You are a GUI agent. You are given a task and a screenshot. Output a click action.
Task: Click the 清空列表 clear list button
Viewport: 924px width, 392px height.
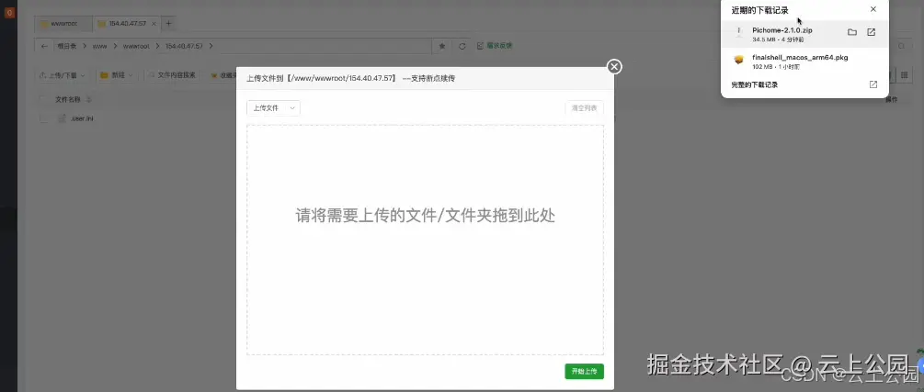click(584, 108)
